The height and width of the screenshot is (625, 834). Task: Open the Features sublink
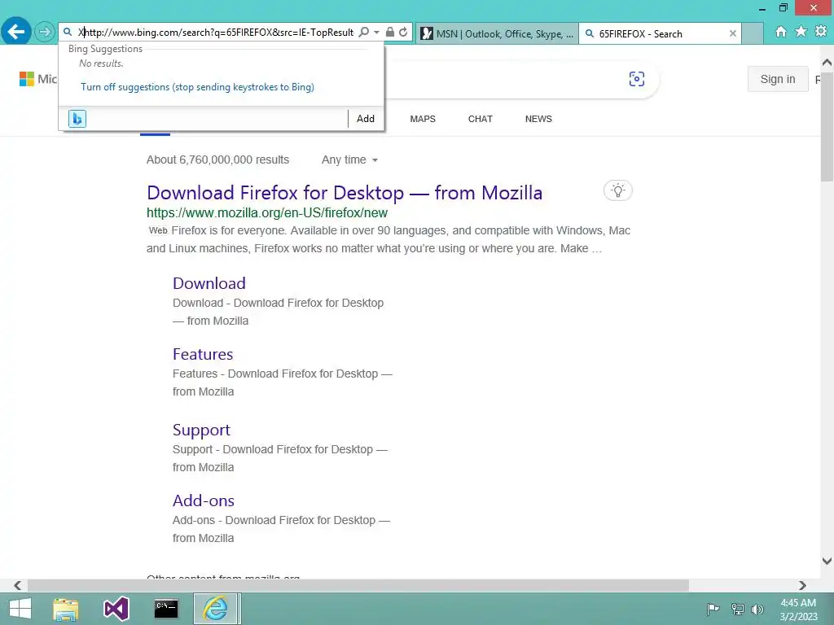click(x=203, y=355)
